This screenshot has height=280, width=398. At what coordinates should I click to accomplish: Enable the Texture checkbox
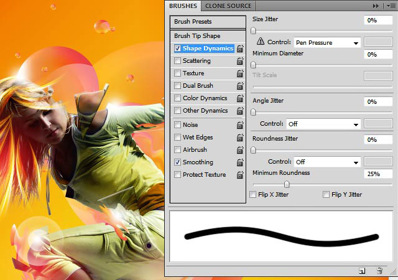click(x=177, y=73)
